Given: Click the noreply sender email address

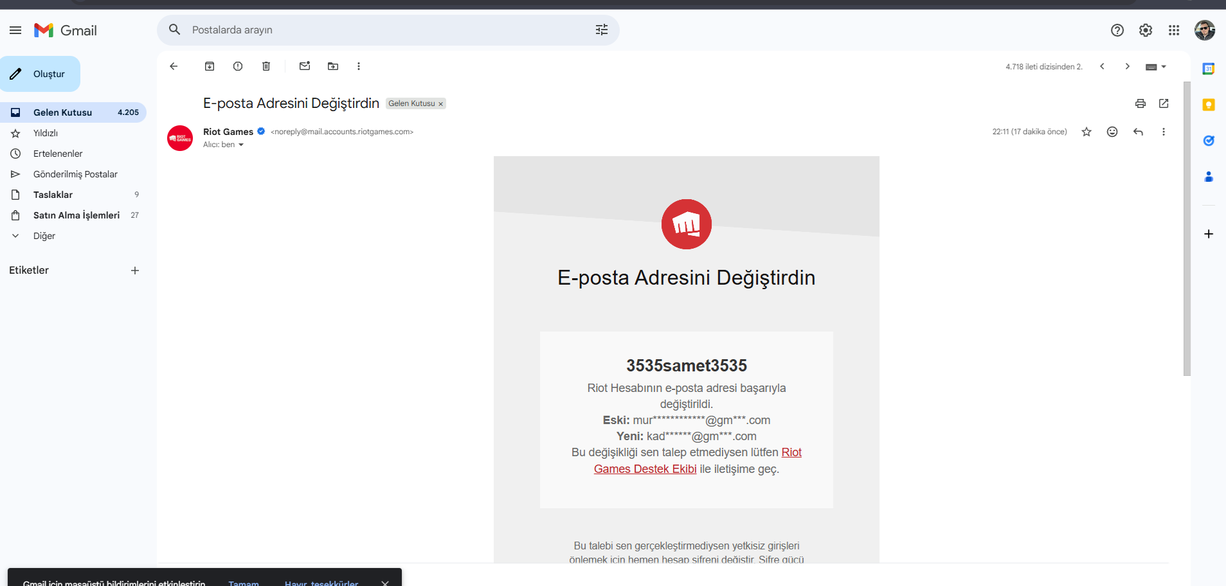Looking at the screenshot, I should [342, 132].
